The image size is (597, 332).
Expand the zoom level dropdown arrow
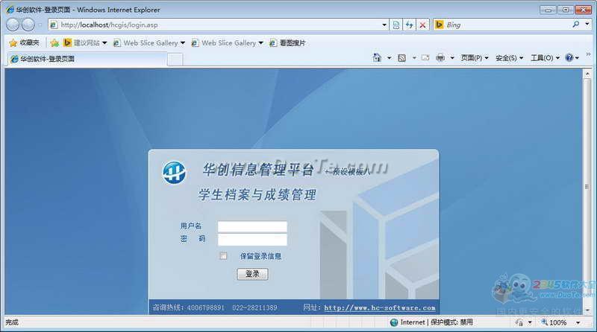[x=578, y=322]
